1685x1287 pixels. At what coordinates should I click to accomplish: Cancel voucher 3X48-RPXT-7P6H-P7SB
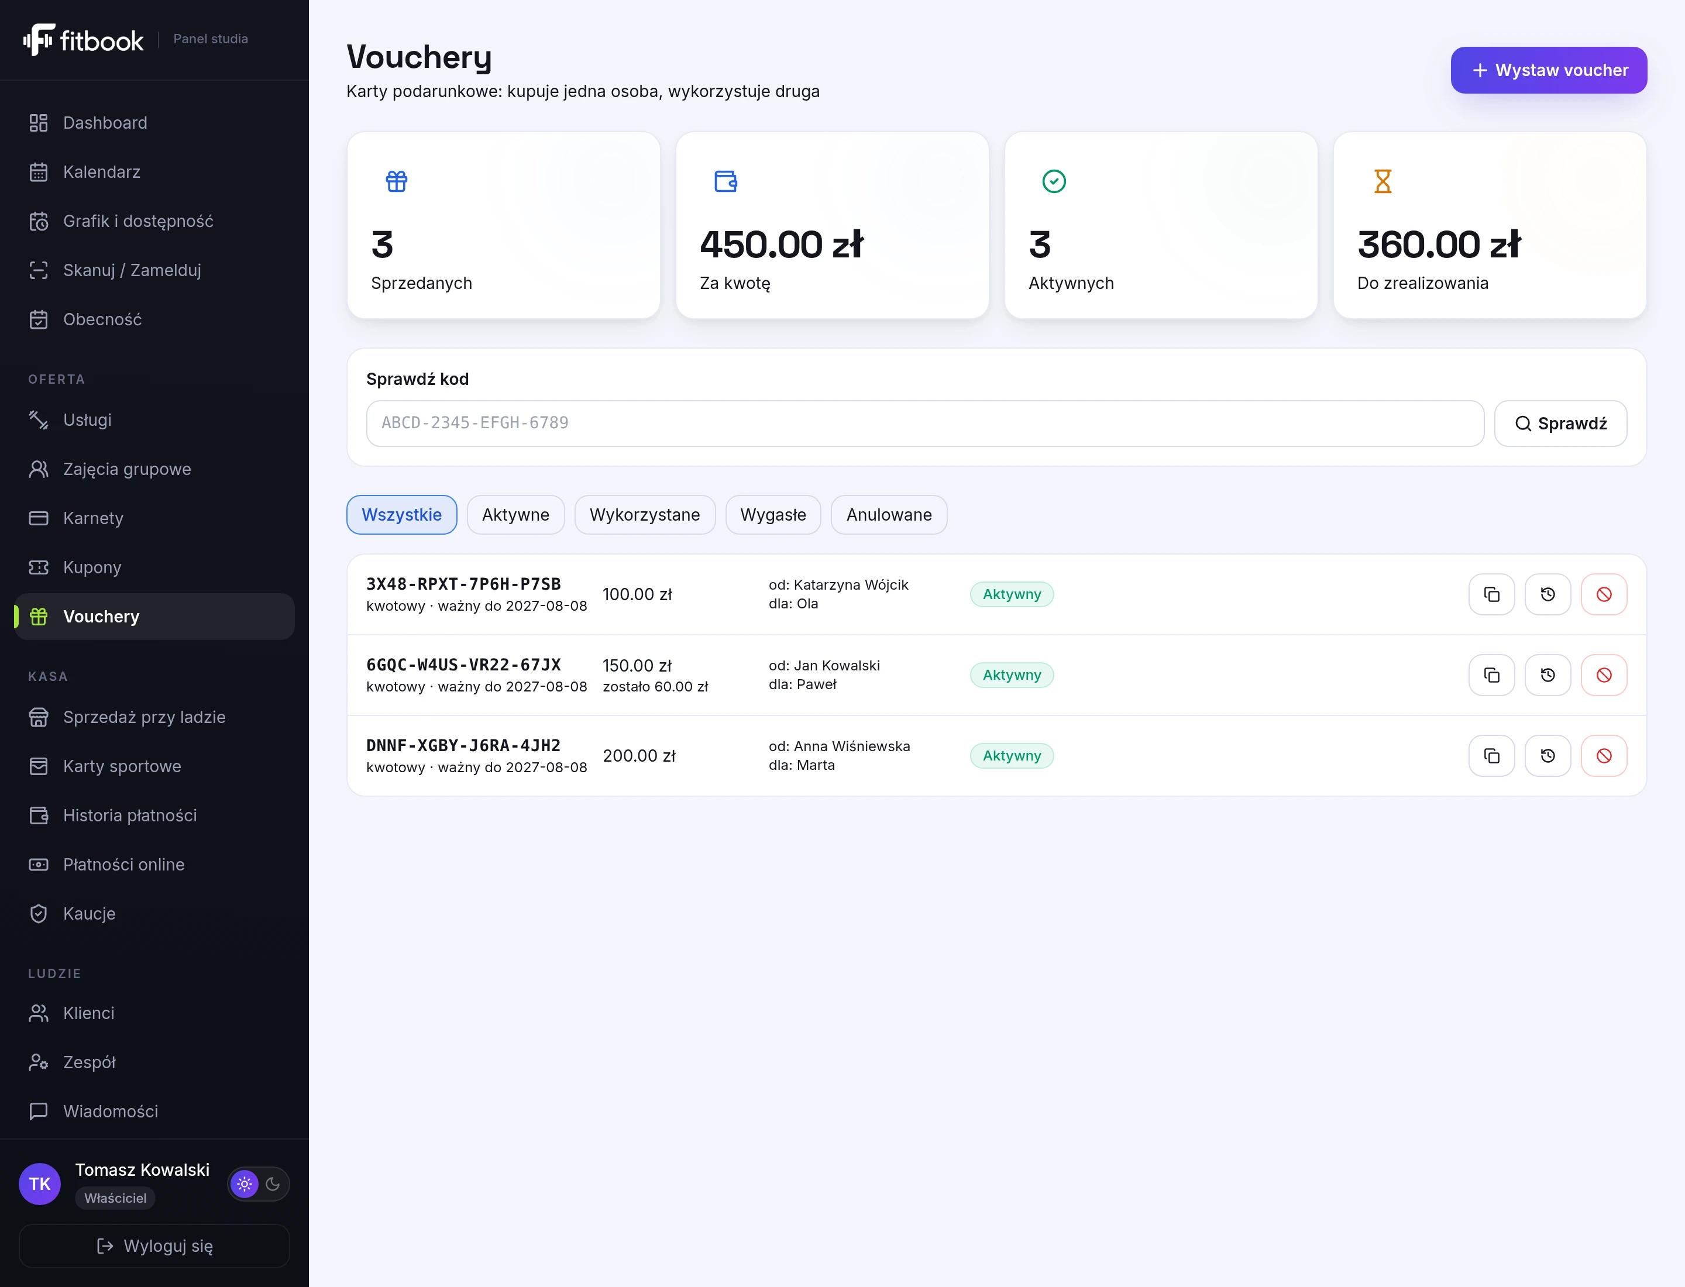(1603, 594)
